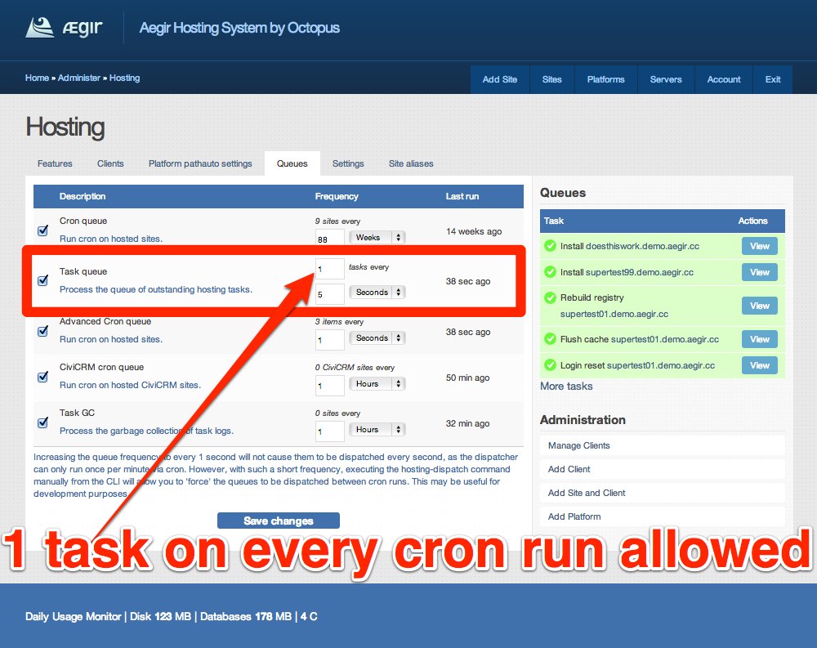Screen dimensions: 817x648
Task: Open the Account menu item
Action: [724, 79]
